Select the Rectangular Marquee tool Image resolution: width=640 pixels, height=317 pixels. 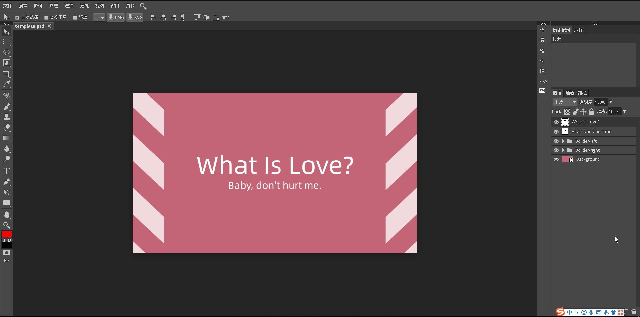click(7, 42)
